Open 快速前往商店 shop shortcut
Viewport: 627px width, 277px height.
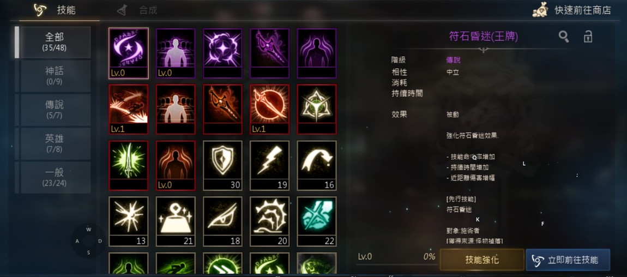[x=572, y=10]
